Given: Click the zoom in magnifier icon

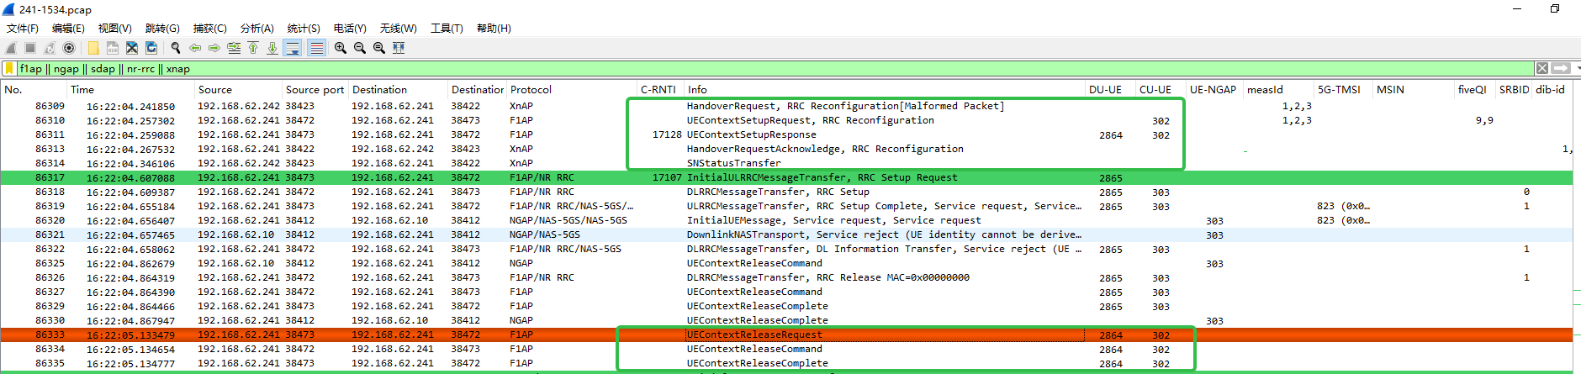Looking at the screenshot, I should click(341, 48).
